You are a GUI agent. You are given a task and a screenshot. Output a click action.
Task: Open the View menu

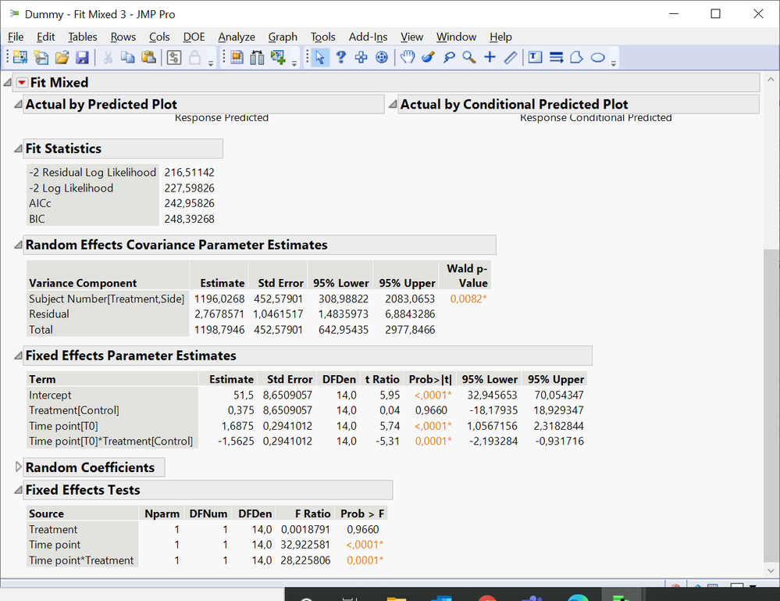[412, 37]
